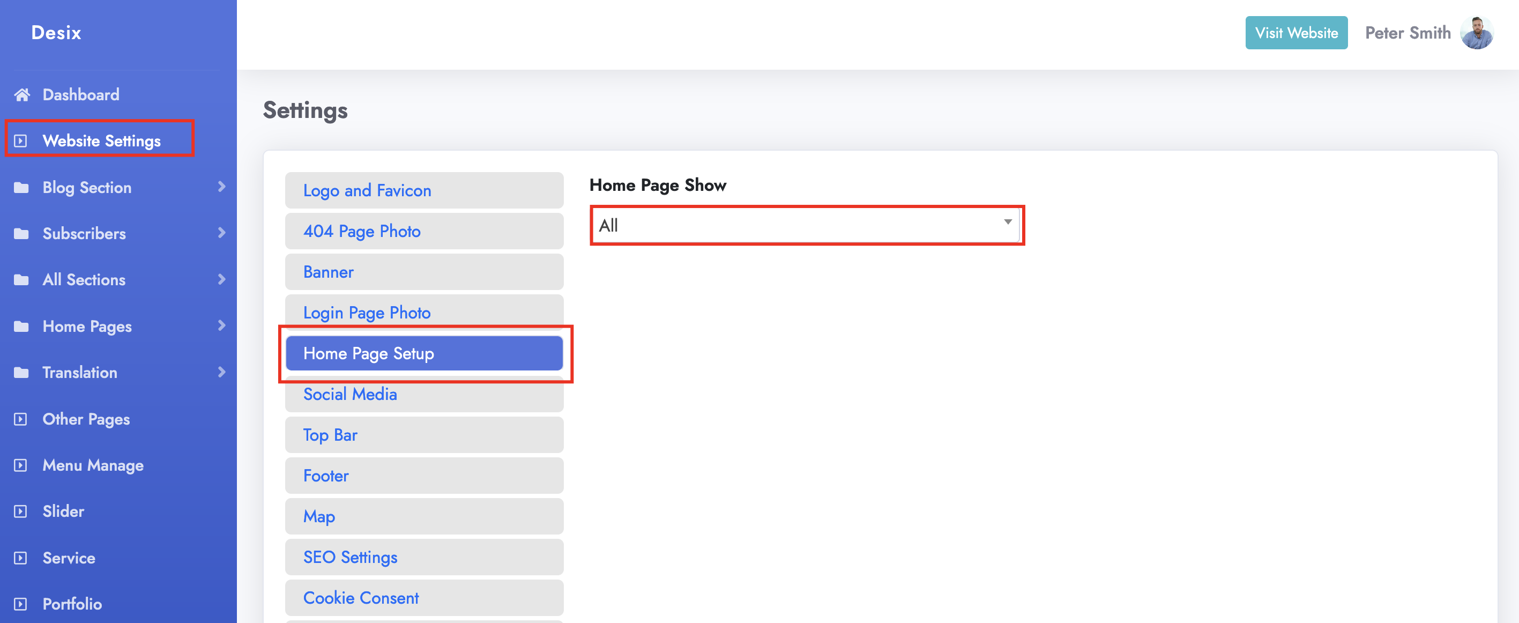Click the Visit Website button
The height and width of the screenshot is (623, 1519).
(x=1295, y=33)
